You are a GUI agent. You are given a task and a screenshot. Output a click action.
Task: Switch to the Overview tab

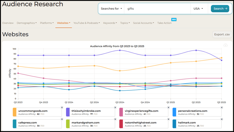point(8,23)
